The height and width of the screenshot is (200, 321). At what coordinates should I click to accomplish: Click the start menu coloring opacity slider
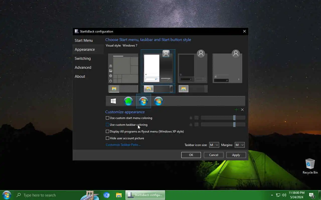click(223, 118)
